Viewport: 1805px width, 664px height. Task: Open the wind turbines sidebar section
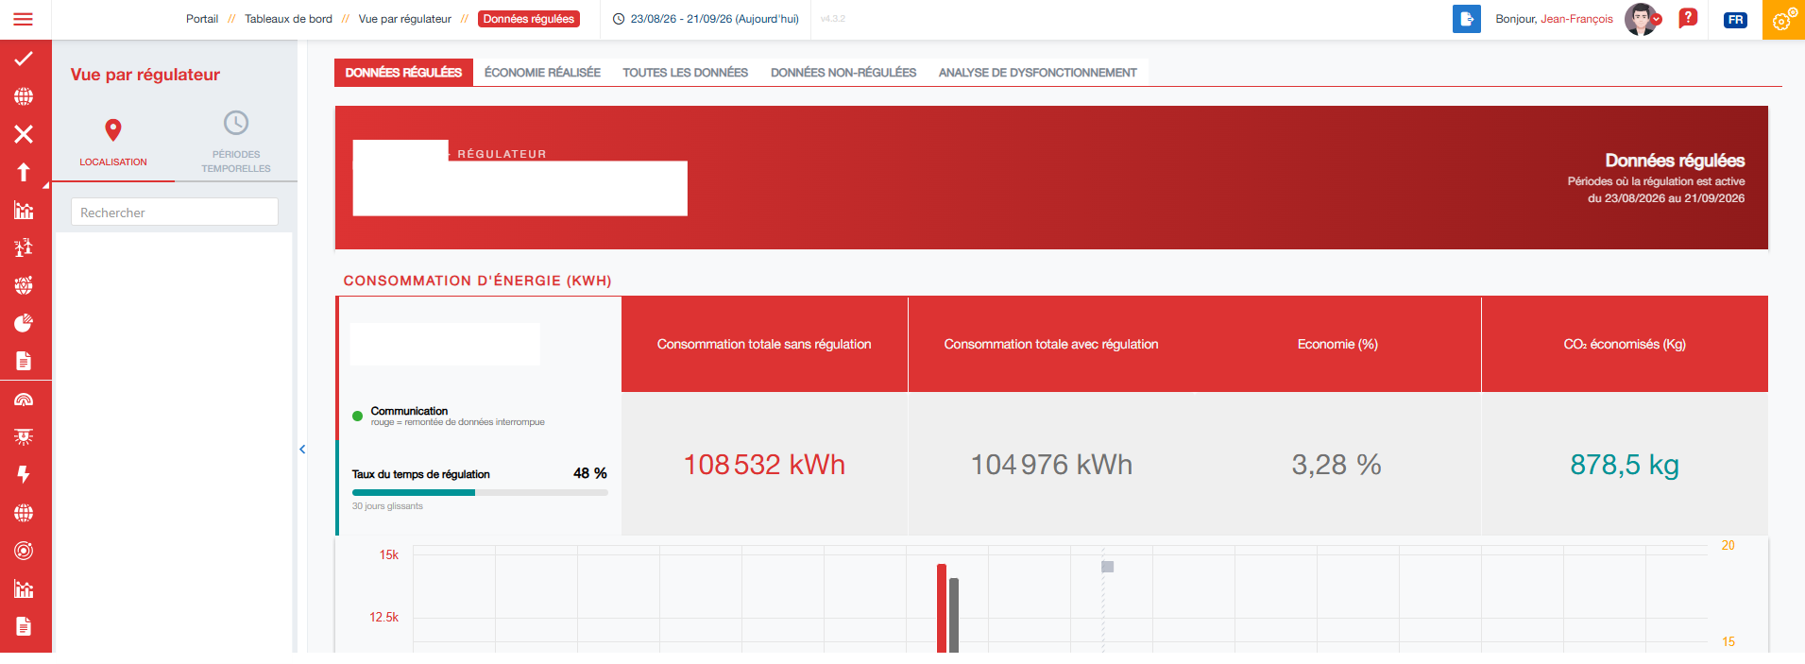24,247
